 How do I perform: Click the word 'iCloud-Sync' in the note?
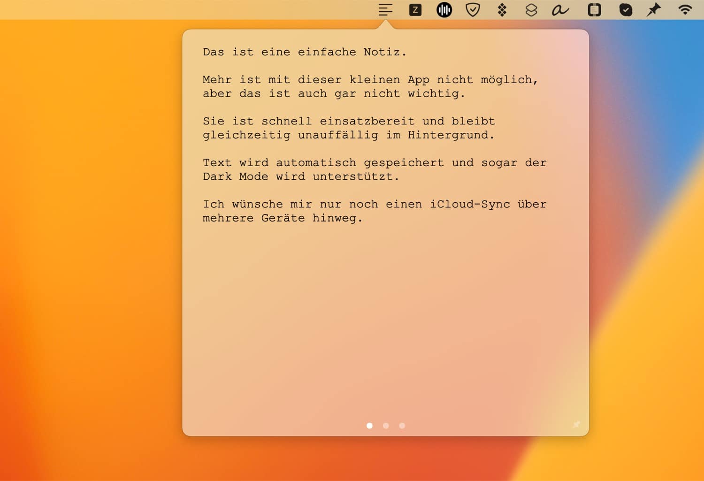(x=470, y=204)
